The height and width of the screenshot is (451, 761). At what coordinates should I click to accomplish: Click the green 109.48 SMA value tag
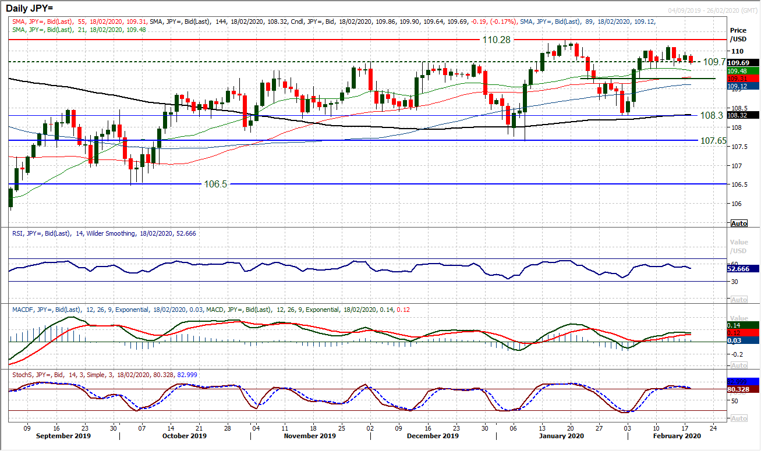744,70
